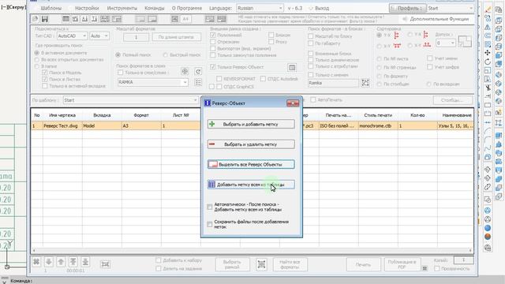Open the Допуск dropdown showing 0
This screenshot has height=284, width=505.
[x=445, y=43]
